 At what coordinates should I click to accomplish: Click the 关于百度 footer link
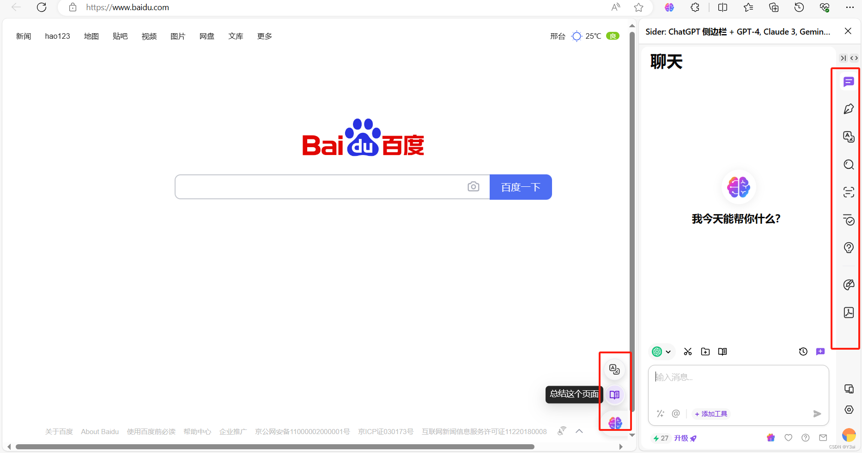[59, 432]
